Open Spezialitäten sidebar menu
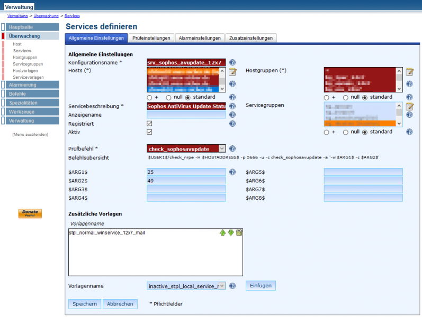The image size is (422, 317). click(x=32, y=102)
